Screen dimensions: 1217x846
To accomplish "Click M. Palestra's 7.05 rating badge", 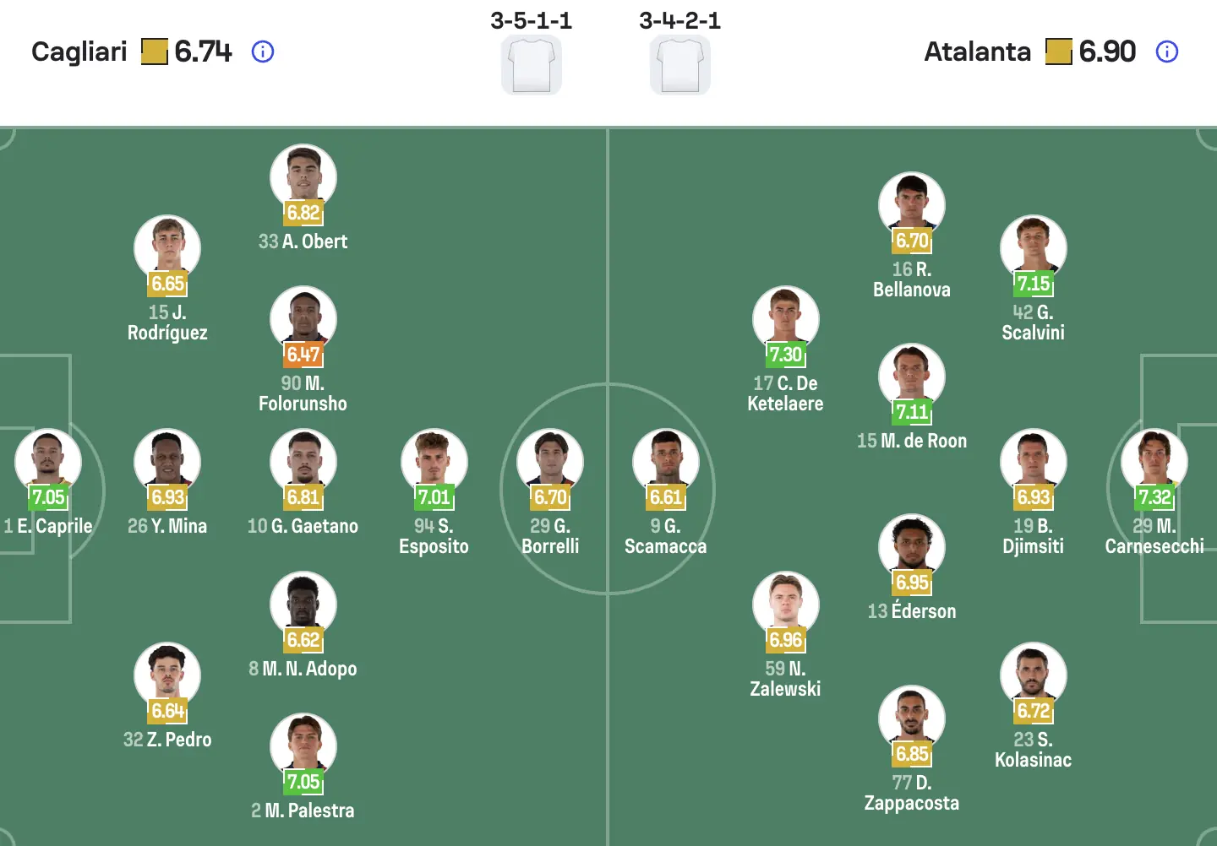I will click(303, 781).
